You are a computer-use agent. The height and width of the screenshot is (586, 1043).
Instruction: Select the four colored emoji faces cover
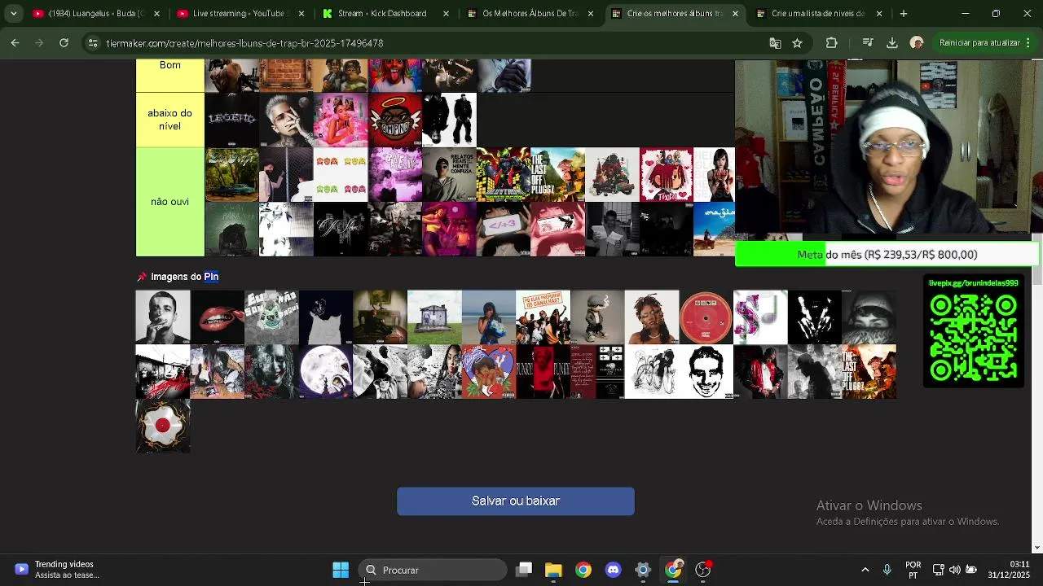pos(341,174)
